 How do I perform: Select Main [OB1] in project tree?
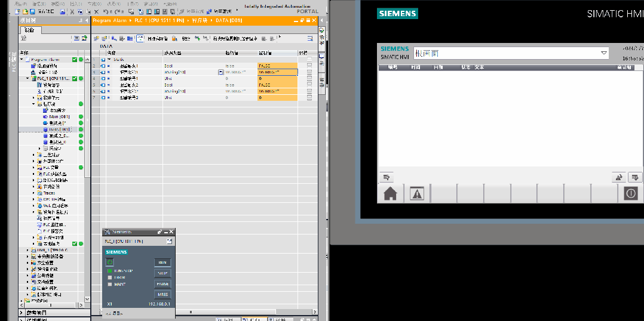coord(59,117)
